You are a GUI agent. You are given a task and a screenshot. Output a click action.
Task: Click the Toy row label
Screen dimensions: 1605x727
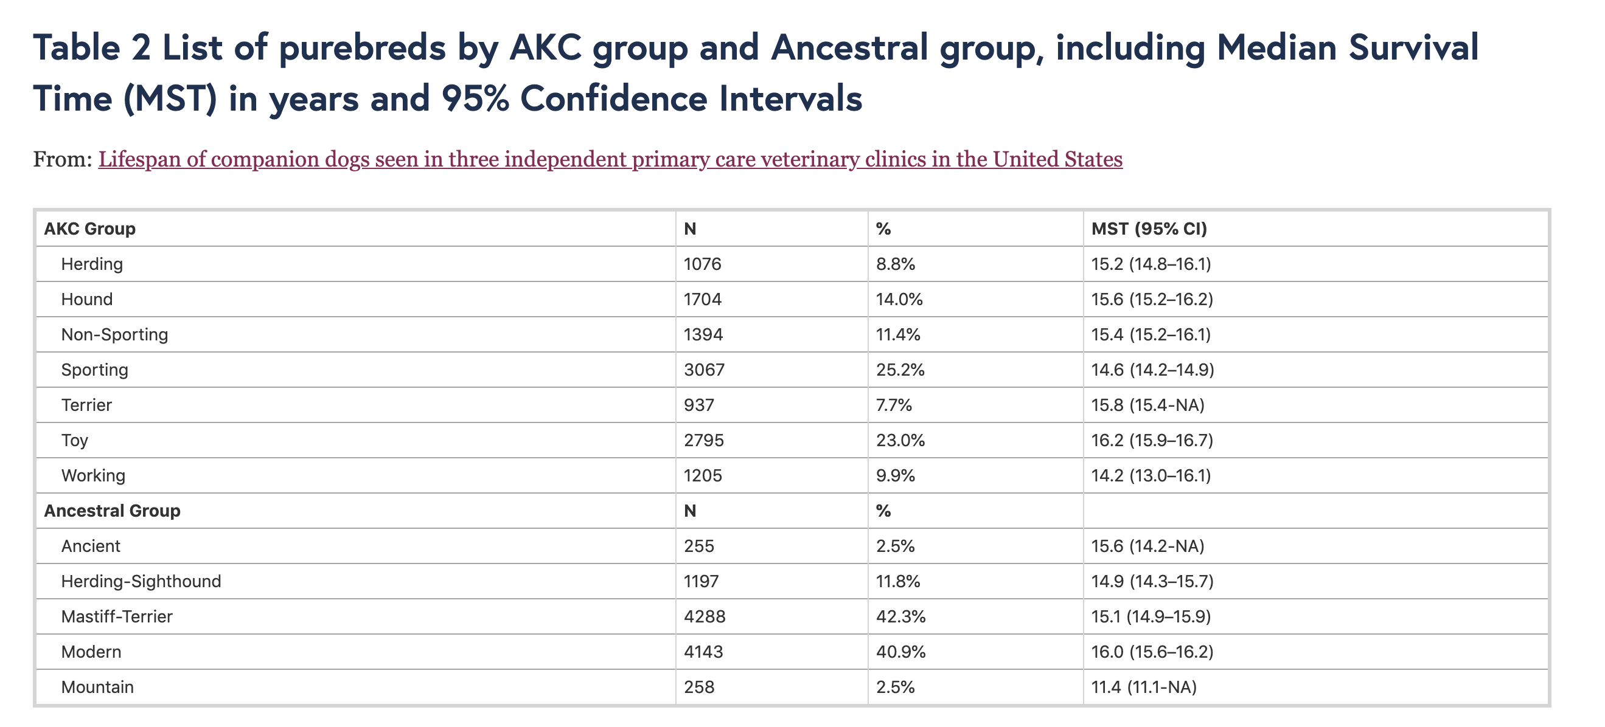[75, 441]
